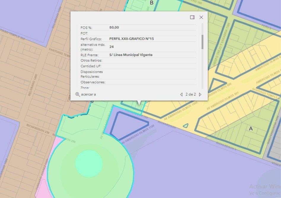Click the popup vertical scrollbar thumb
Image resolution: width=281 pixels, height=198 pixels.
pyautogui.click(x=202, y=42)
